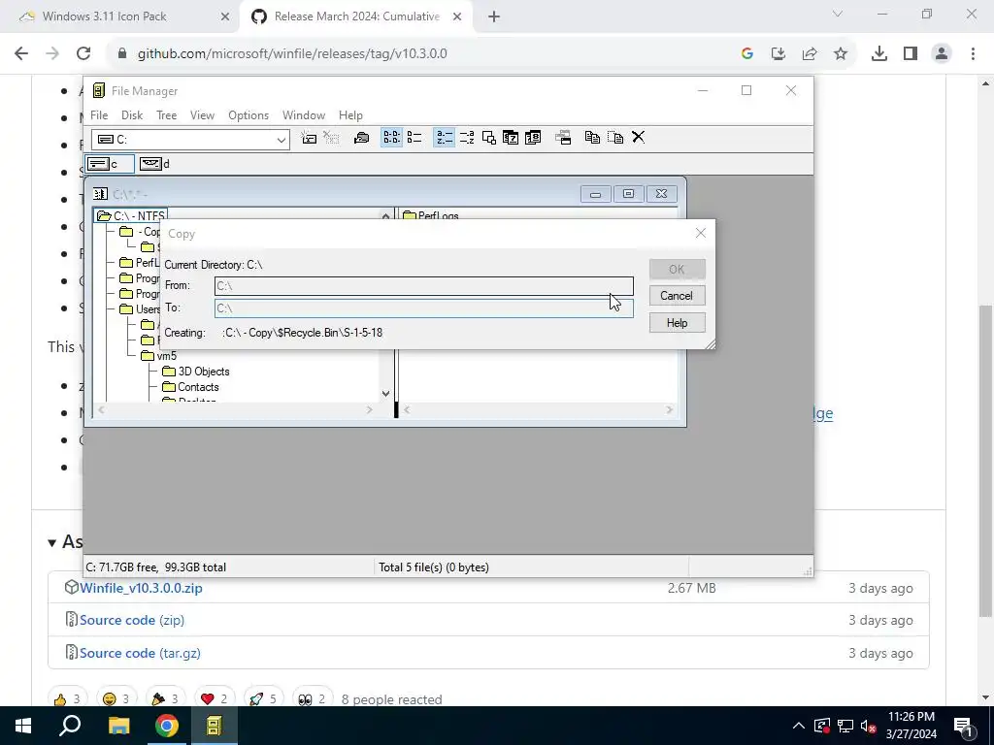Screen dimensions: 994x745
Task: Click the Chrome icon in the taskbar
Action: [167, 726]
